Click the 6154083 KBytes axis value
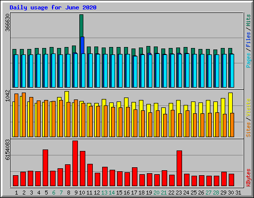 click(7, 149)
